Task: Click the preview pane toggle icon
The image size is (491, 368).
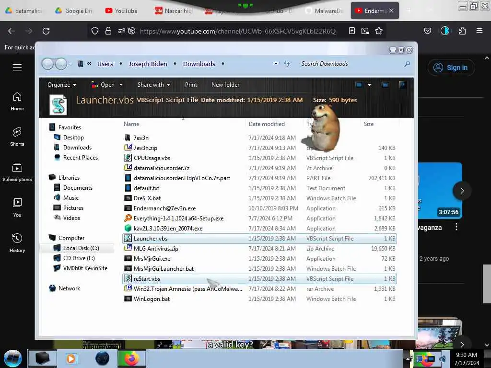Action: pyautogui.click(x=385, y=85)
